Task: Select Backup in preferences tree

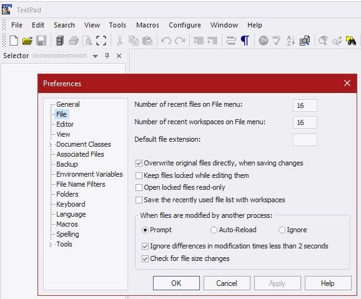Action: pyautogui.click(x=67, y=164)
